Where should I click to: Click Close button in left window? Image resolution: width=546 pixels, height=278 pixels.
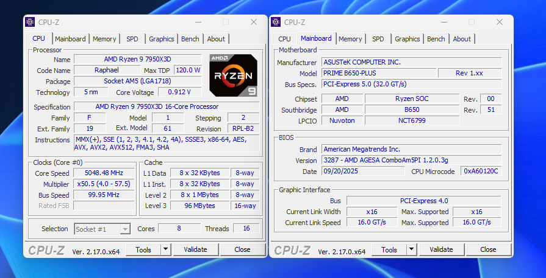click(242, 249)
